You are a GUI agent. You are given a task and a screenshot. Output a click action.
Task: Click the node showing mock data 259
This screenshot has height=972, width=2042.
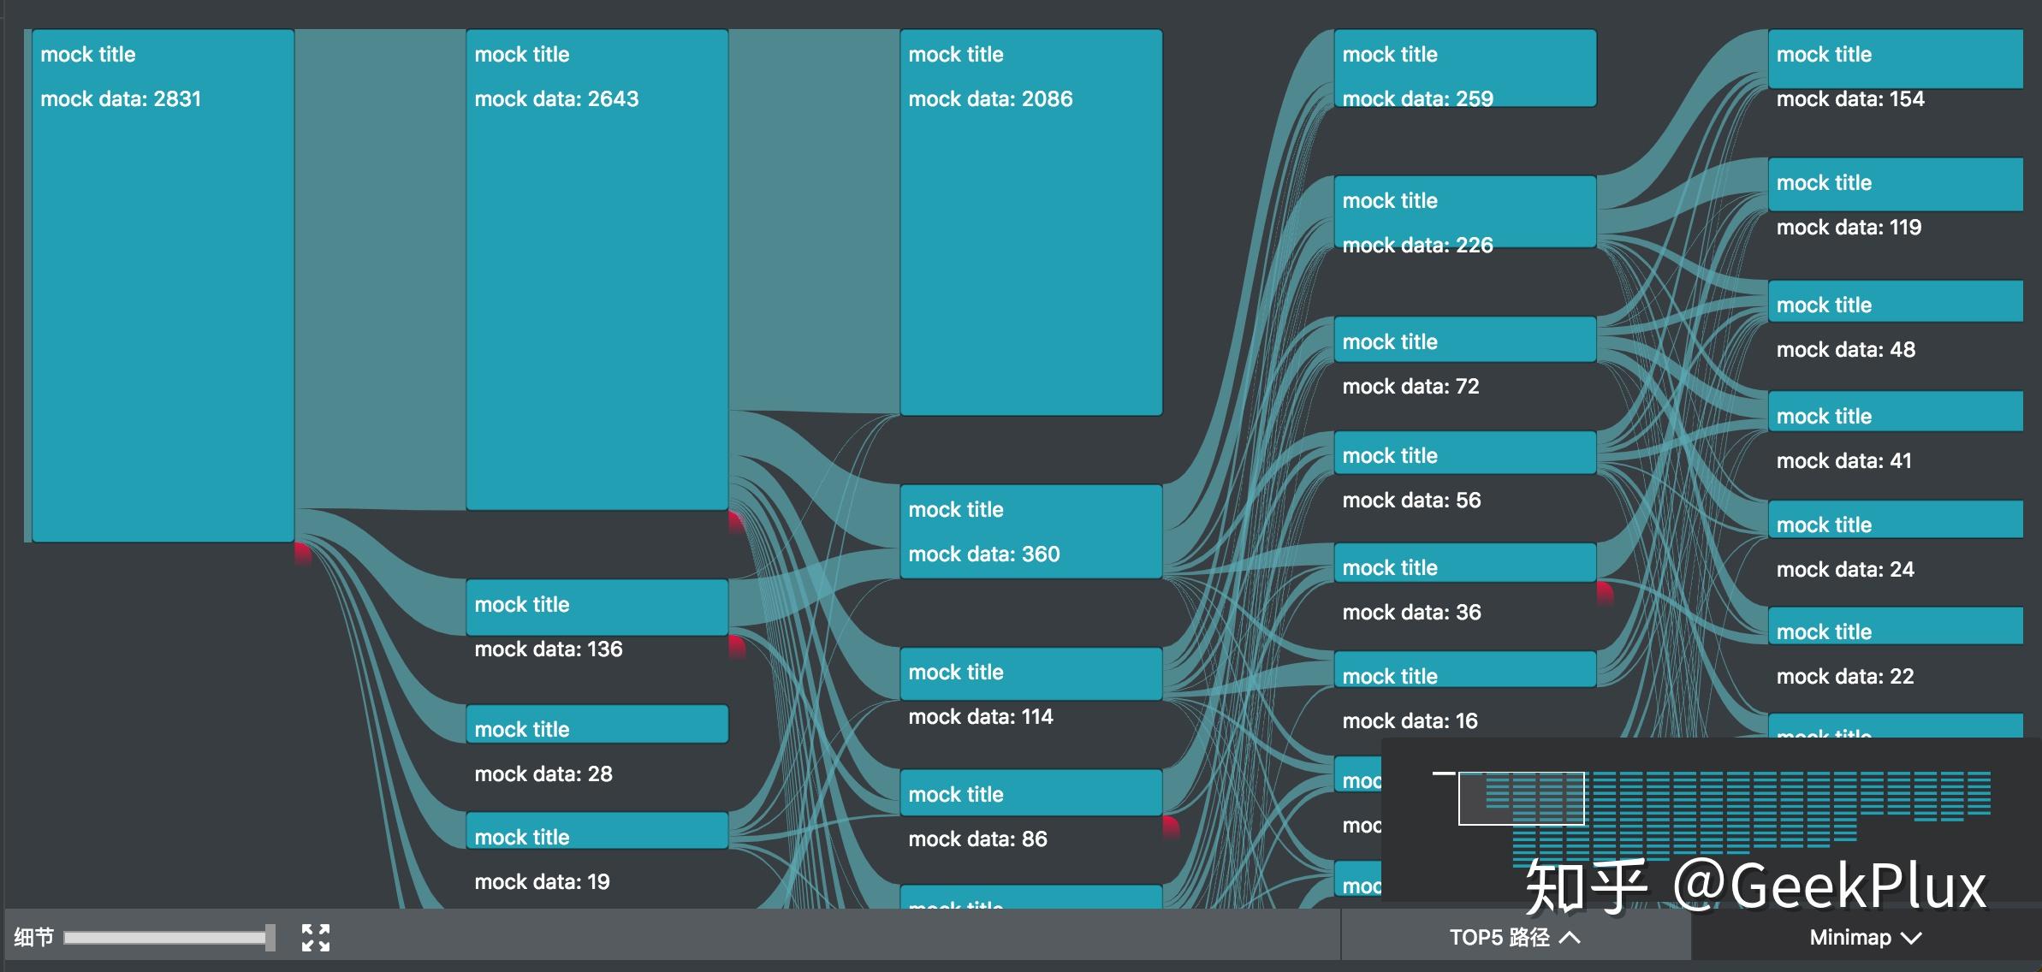tap(1464, 68)
